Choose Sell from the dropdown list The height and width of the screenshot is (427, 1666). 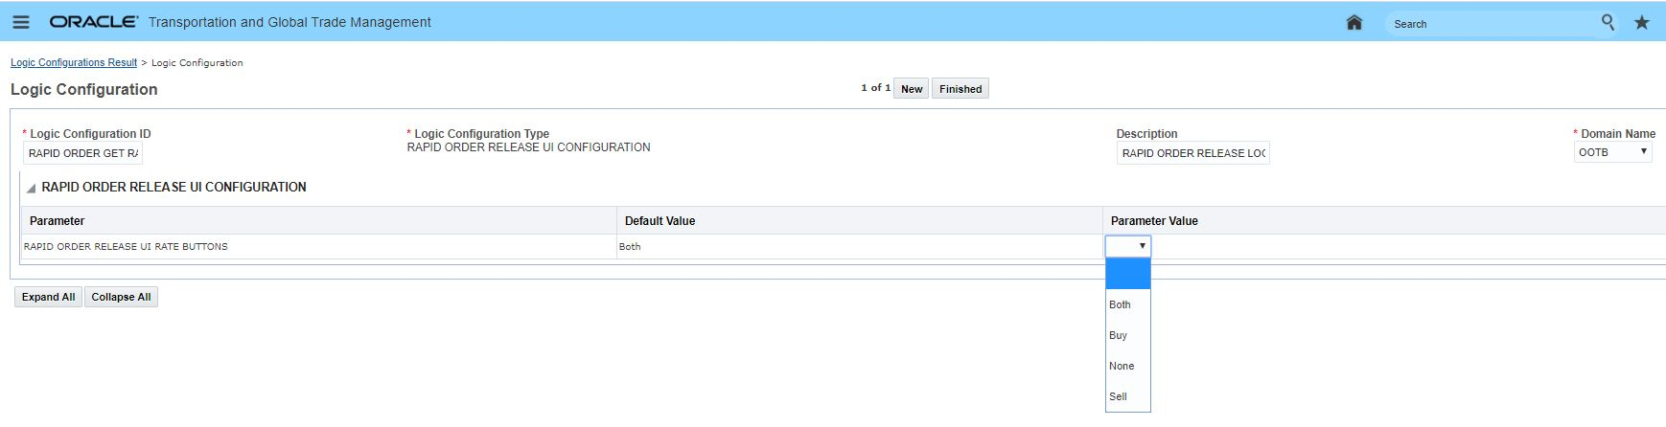pyautogui.click(x=1119, y=396)
